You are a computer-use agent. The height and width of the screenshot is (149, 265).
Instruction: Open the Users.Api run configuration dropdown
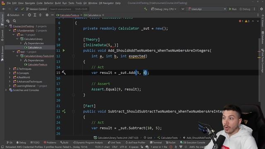point(207,9)
